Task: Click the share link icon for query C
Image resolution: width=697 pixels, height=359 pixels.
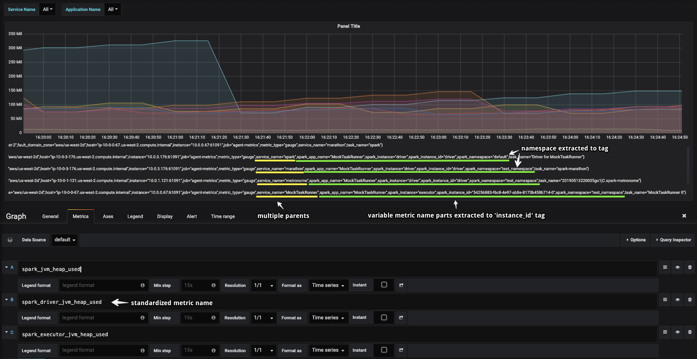Action: click(401, 350)
